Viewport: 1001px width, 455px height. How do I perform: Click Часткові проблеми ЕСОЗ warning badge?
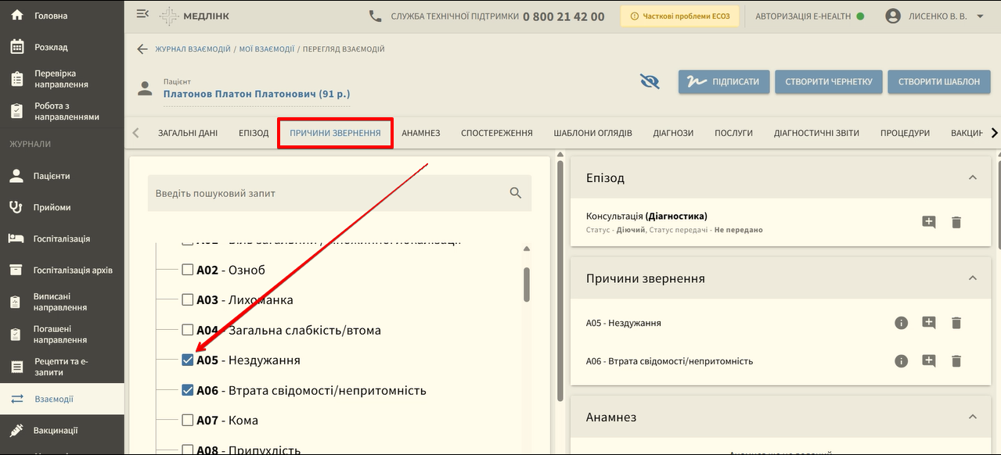679,16
